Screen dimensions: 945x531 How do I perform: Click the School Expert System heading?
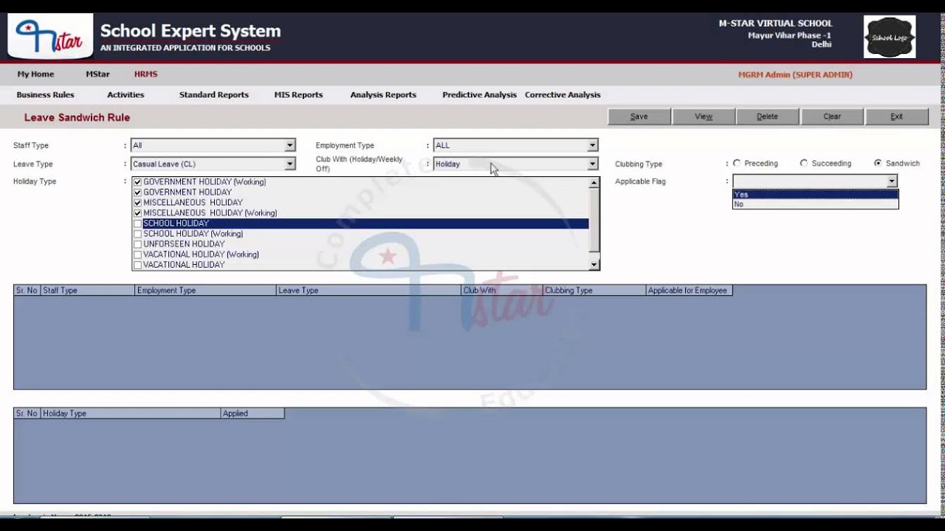(x=190, y=31)
